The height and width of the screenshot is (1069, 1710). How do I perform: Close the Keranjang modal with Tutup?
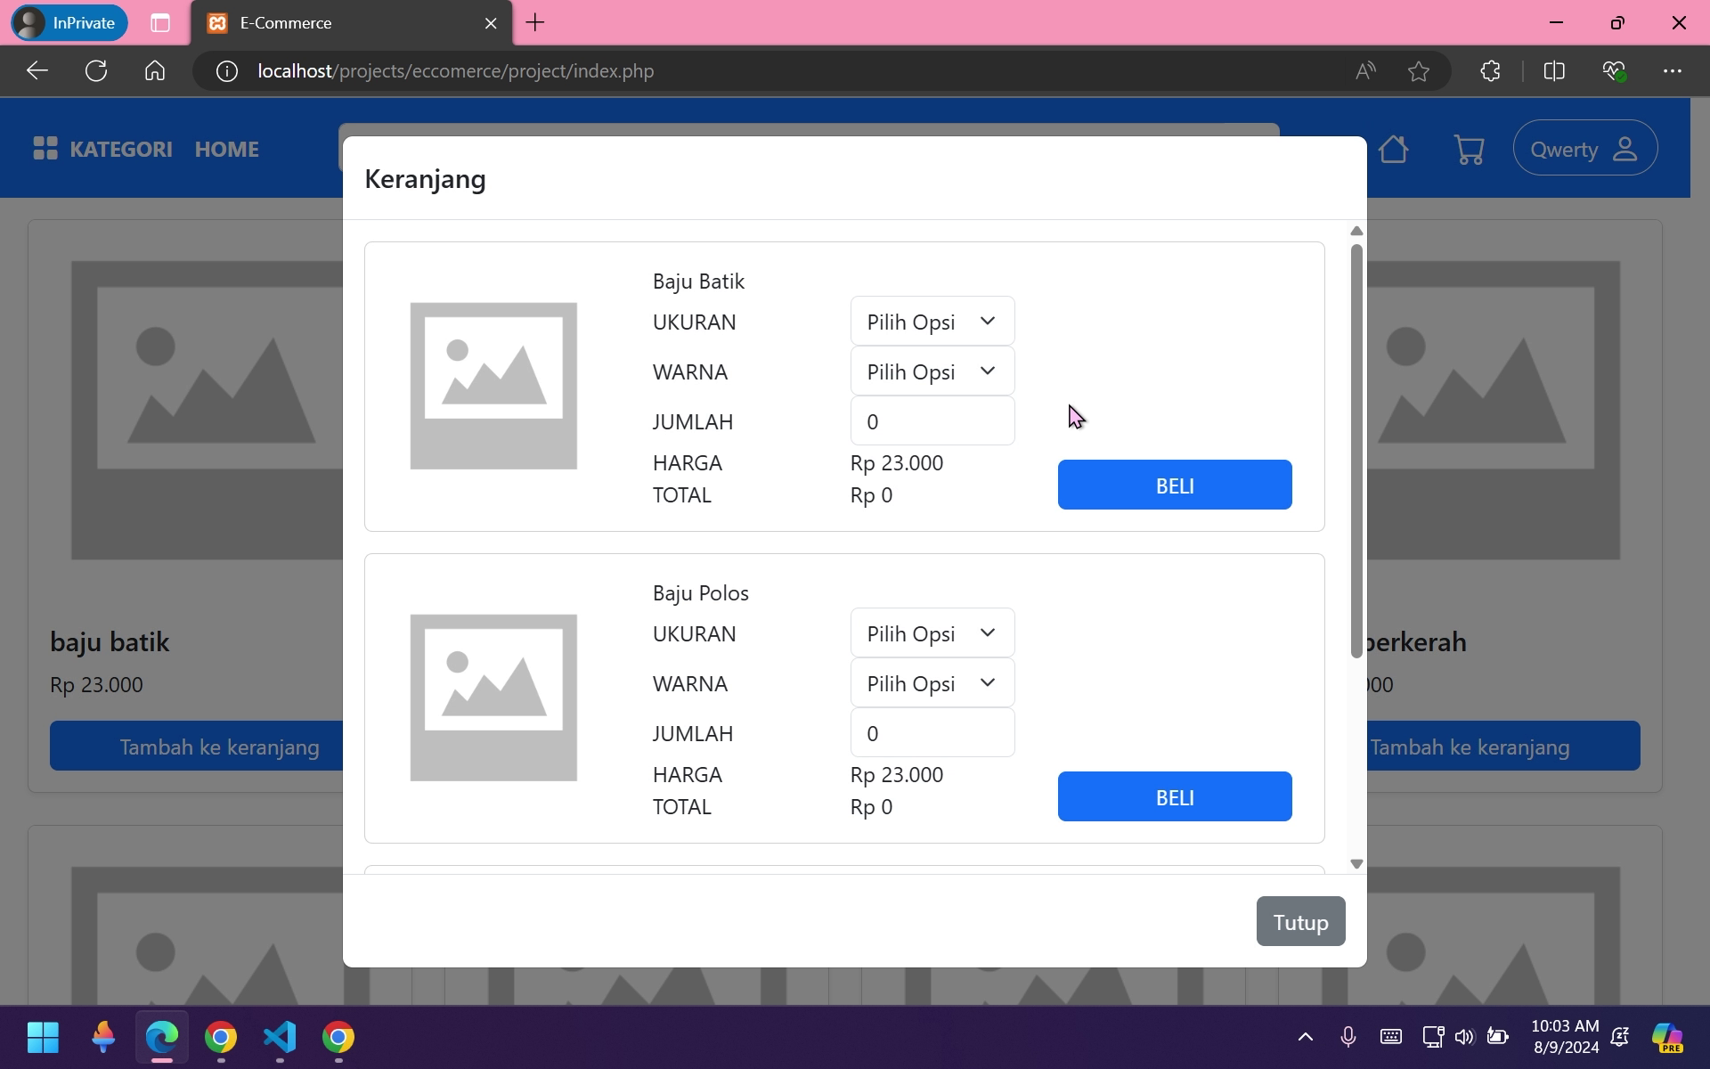[1300, 922]
